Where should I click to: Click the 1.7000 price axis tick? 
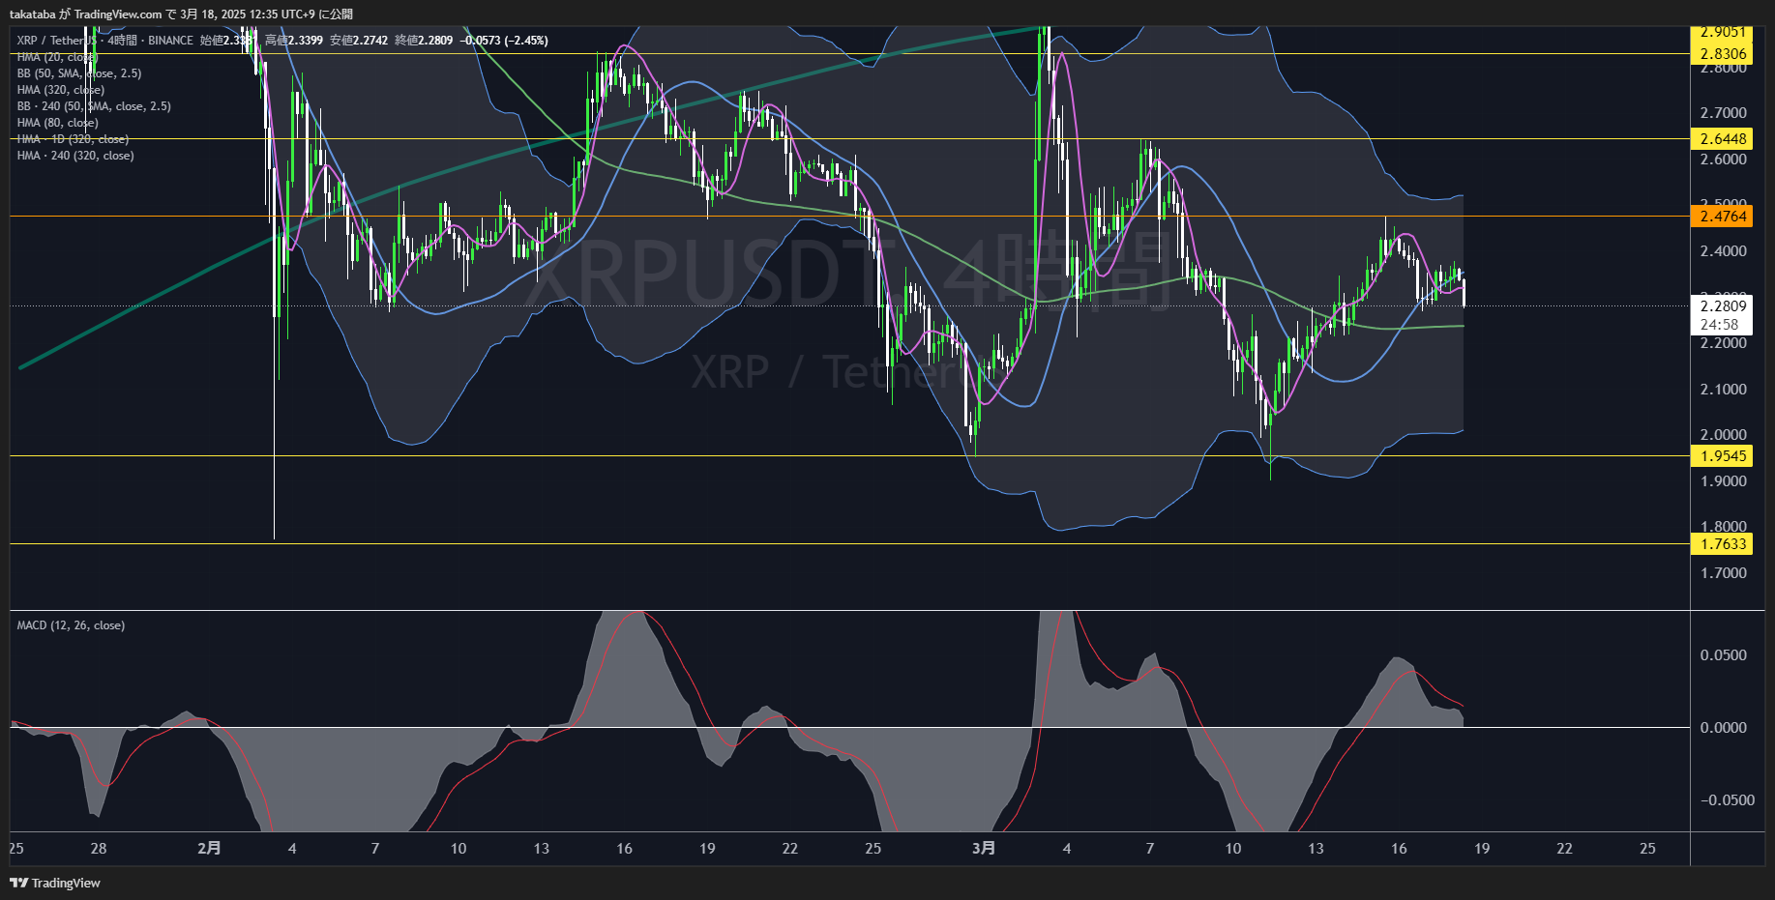(1723, 573)
